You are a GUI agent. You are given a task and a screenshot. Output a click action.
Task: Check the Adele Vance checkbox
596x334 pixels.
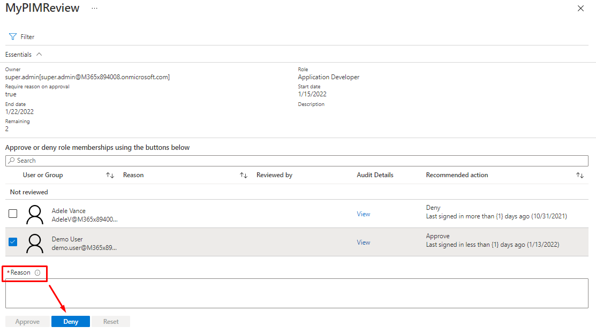pyautogui.click(x=13, y=214)
